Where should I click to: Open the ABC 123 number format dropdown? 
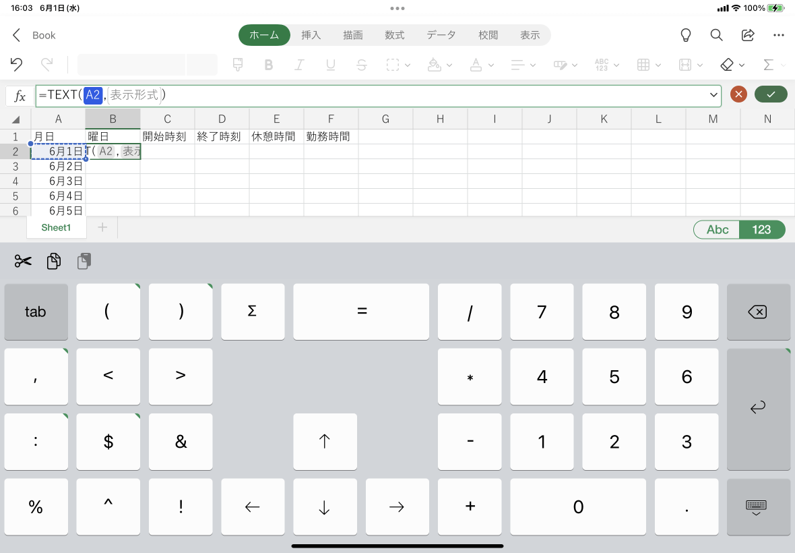pyautogui.click(x=607, y=65)
